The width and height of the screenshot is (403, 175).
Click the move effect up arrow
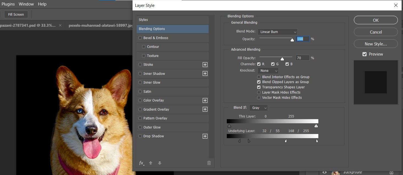click(151, 163)
